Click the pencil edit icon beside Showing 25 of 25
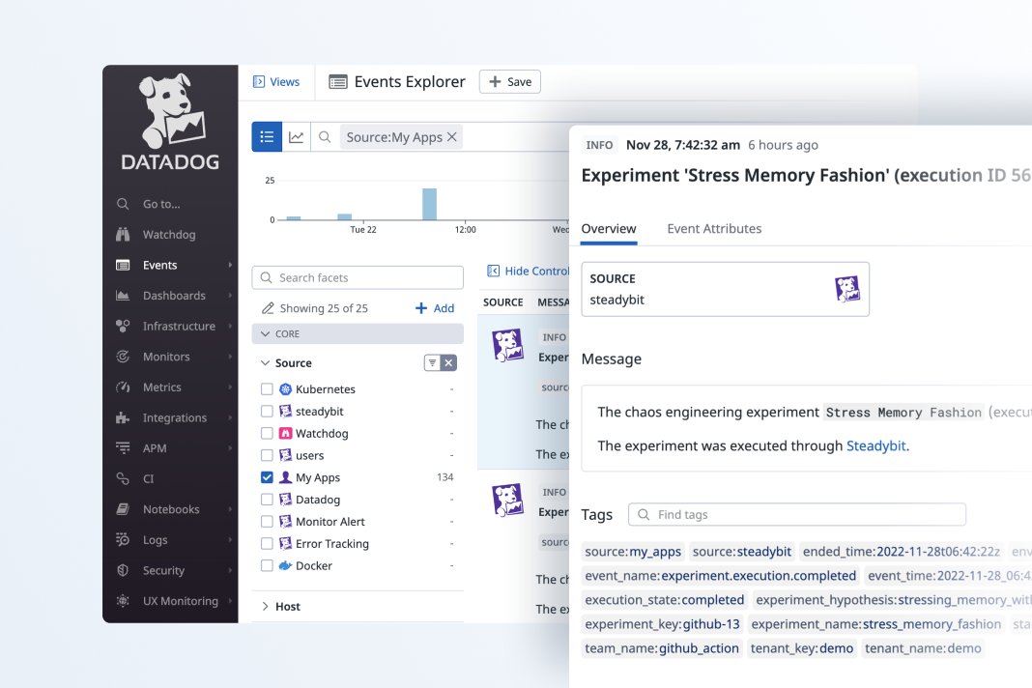 click(268, 308)
